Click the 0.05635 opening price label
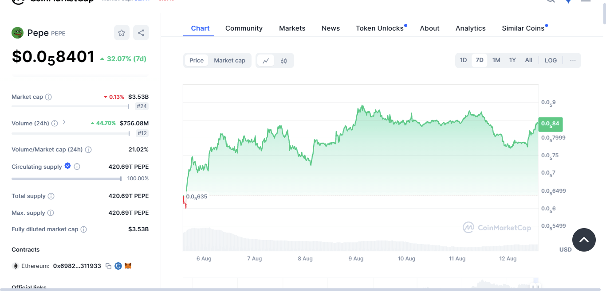This screenshot has height=291, width=606. (197, 197)
